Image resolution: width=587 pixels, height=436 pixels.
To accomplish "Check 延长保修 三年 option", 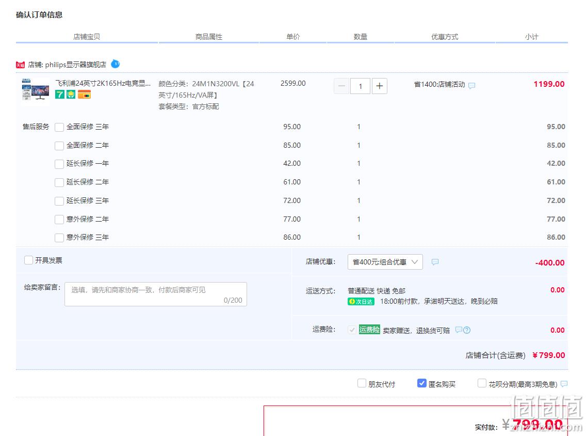I will [59, 201].
